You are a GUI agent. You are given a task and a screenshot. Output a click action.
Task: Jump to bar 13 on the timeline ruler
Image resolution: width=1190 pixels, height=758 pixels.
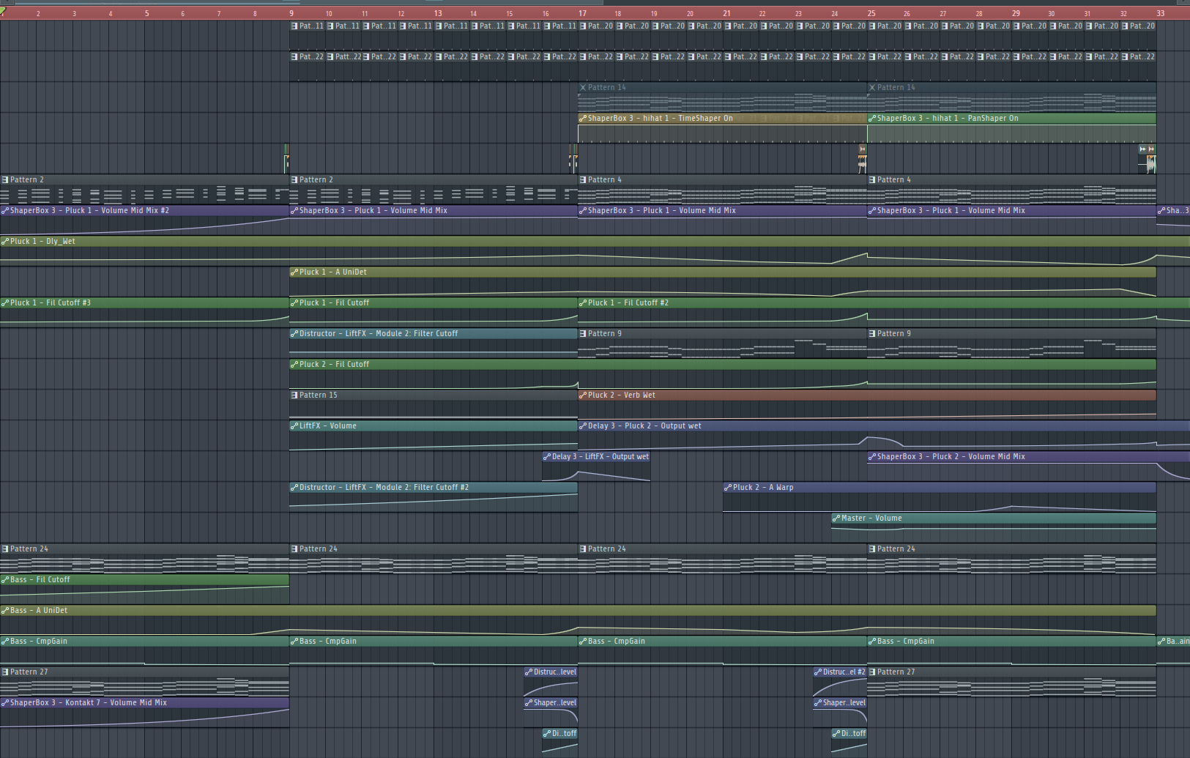coord(437,13)
